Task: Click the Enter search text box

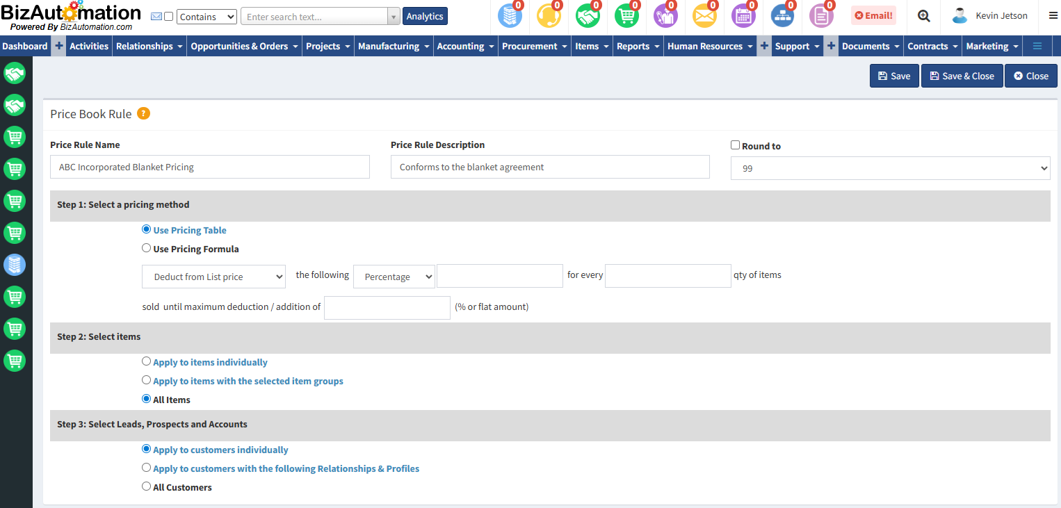Action: 314,17
